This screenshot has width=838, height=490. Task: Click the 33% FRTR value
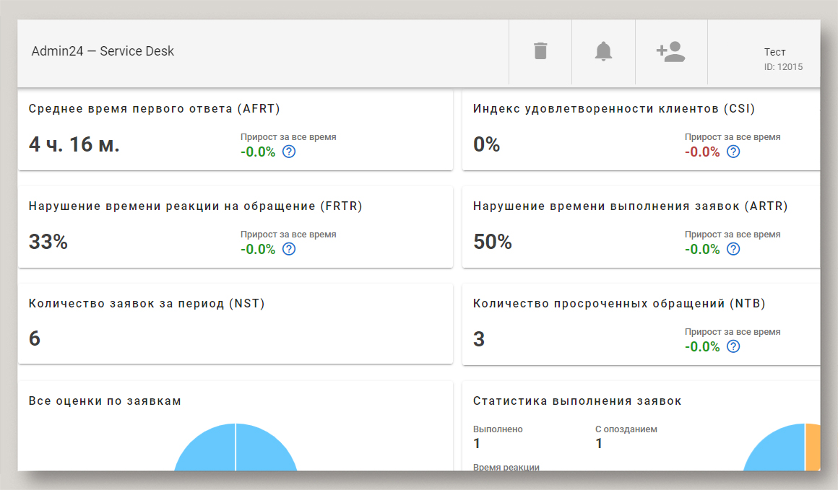pos(48,242)
